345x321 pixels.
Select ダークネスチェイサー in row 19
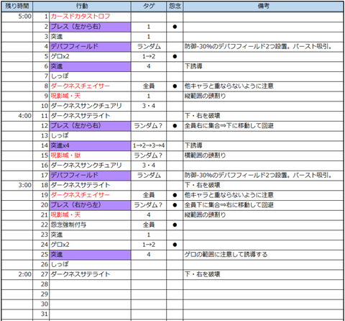coord(90,195)
